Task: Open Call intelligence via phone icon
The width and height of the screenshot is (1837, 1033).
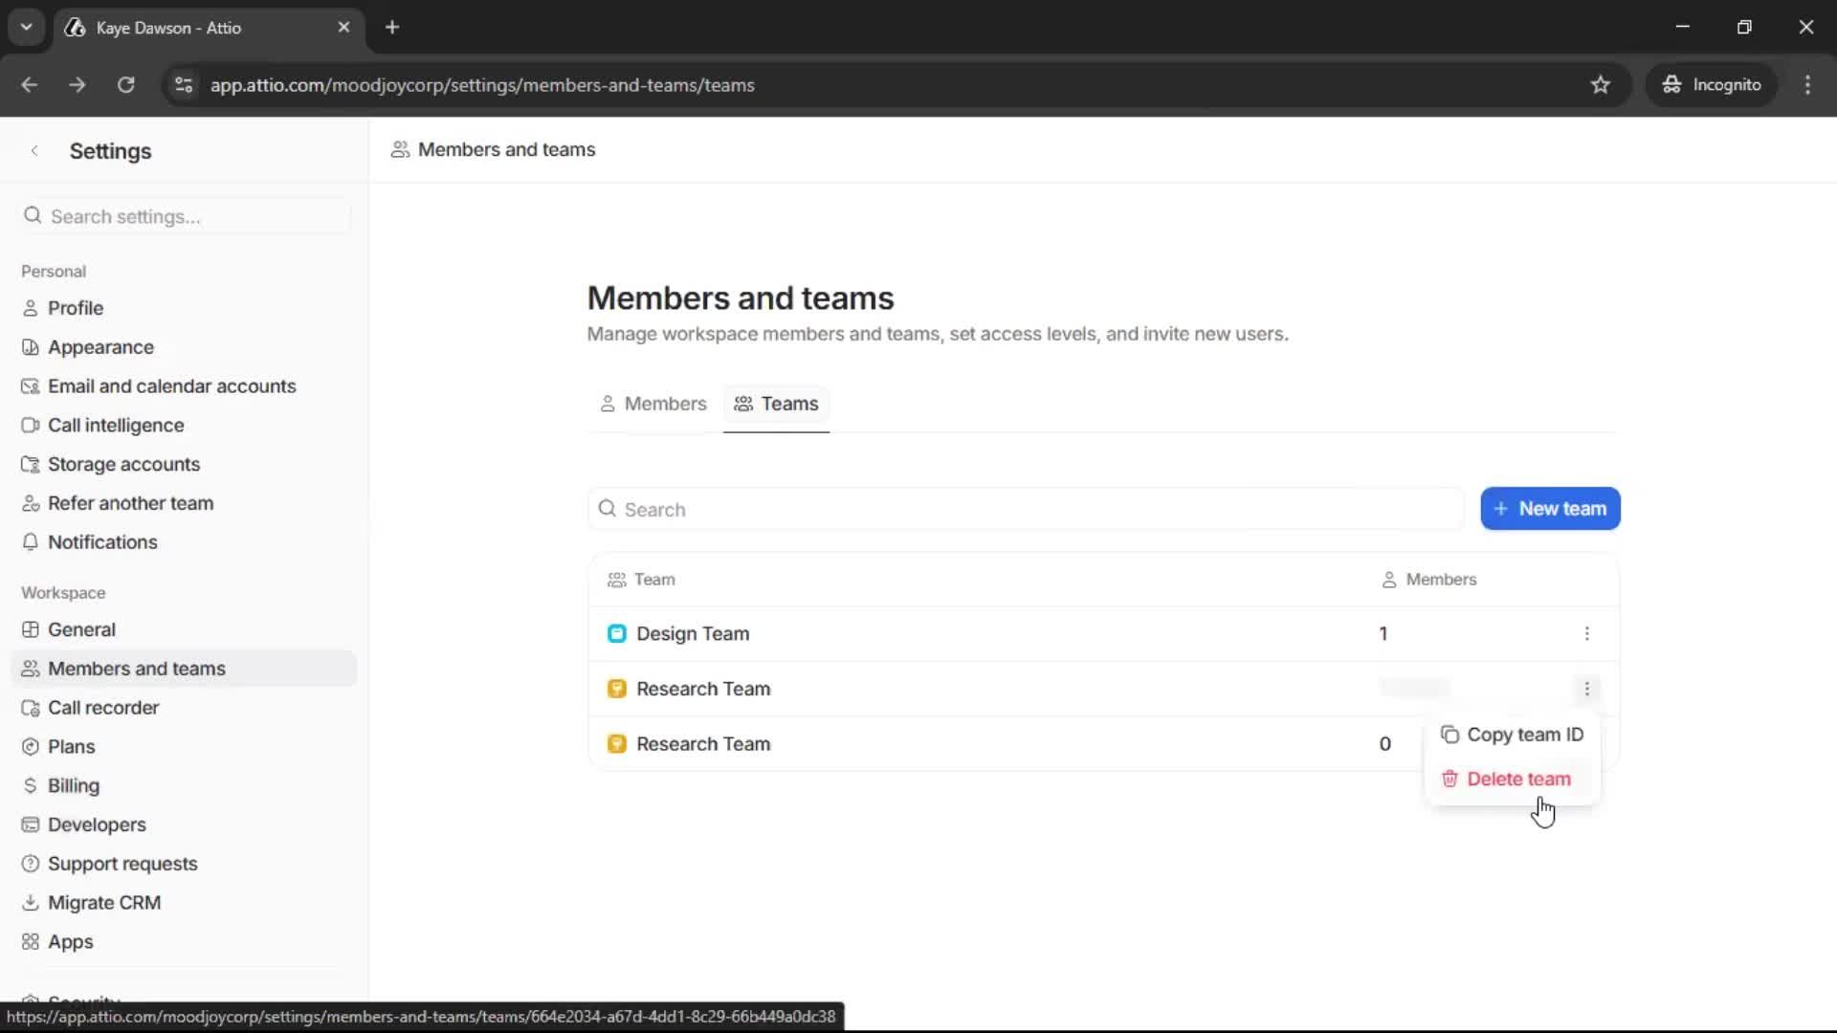Action: tap(32, 425)
